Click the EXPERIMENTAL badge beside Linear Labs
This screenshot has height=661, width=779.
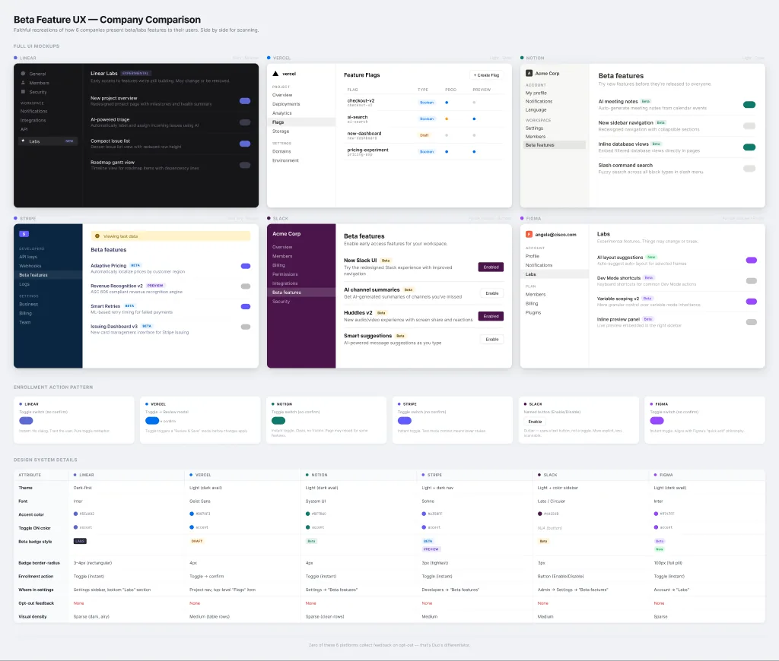point(135,74)
